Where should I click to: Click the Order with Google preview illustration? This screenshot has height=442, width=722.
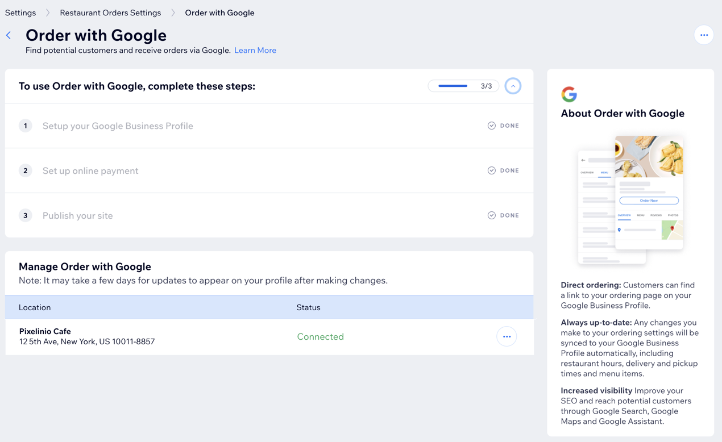coord(630,200)
